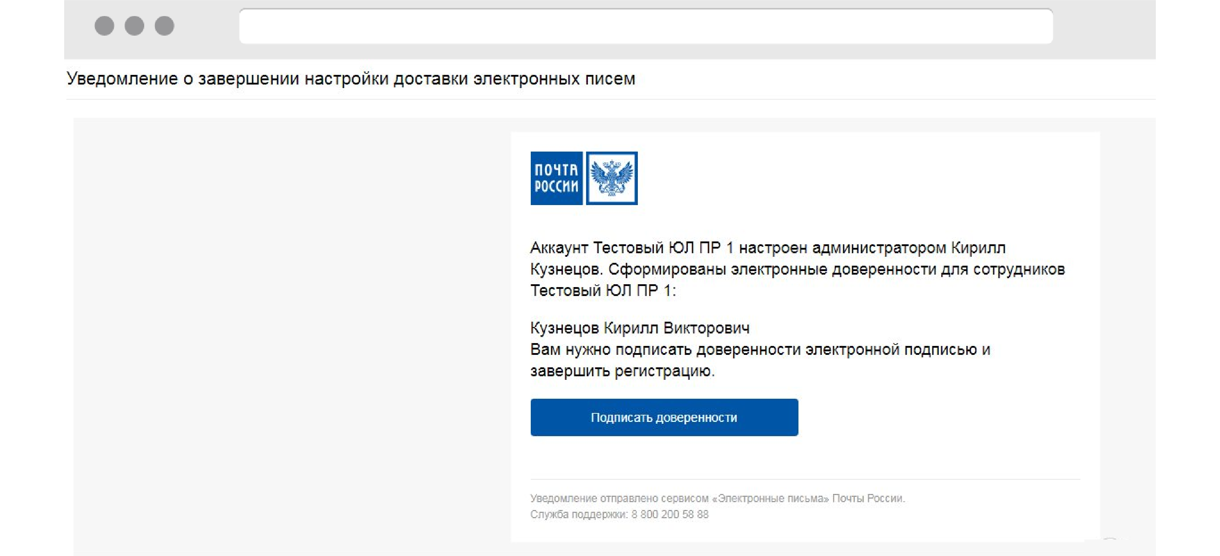Click the name Кузнецов Кирилл Викторович
Image resolution: width=1220 pixels, height=556 pixels.
click(640, 328)
